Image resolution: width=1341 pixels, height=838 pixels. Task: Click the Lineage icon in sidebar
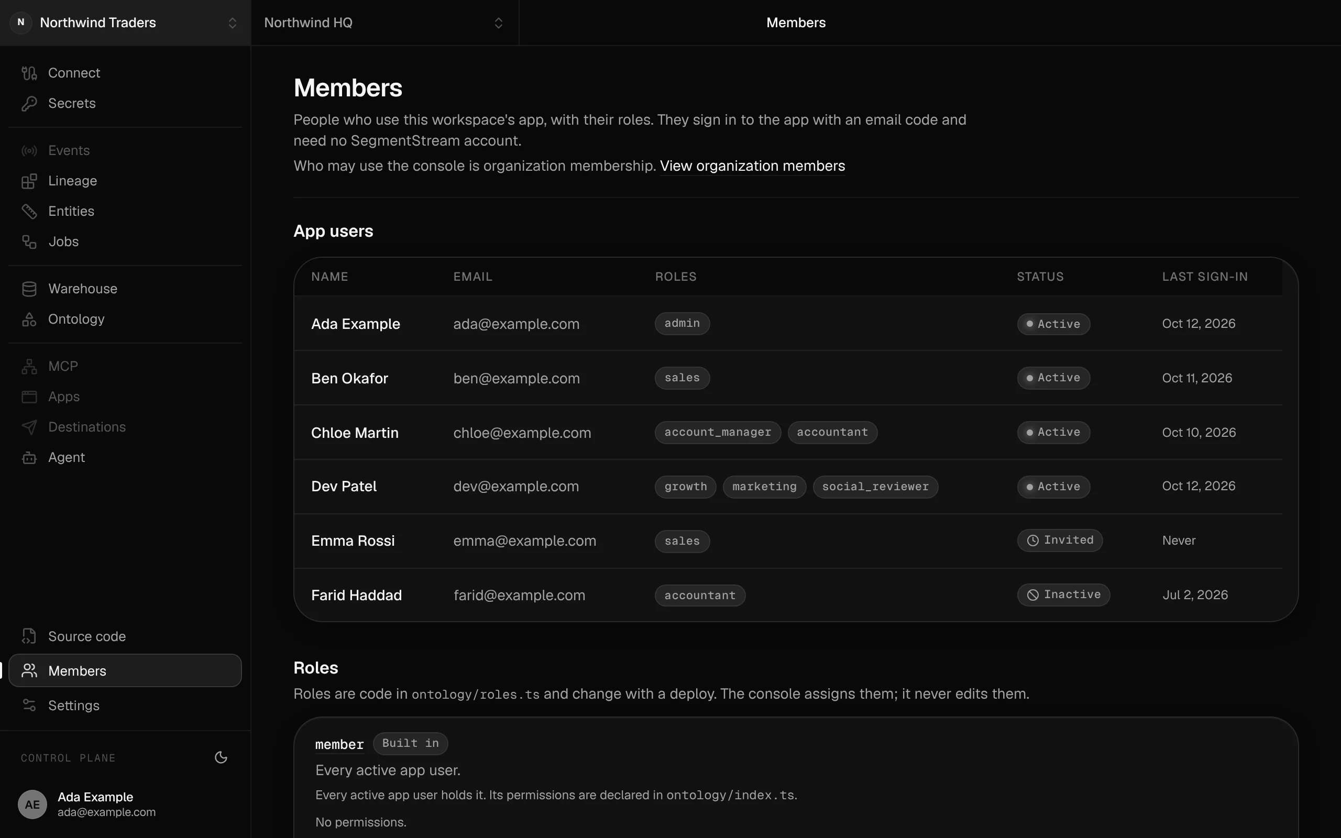[x=29, y=181]
